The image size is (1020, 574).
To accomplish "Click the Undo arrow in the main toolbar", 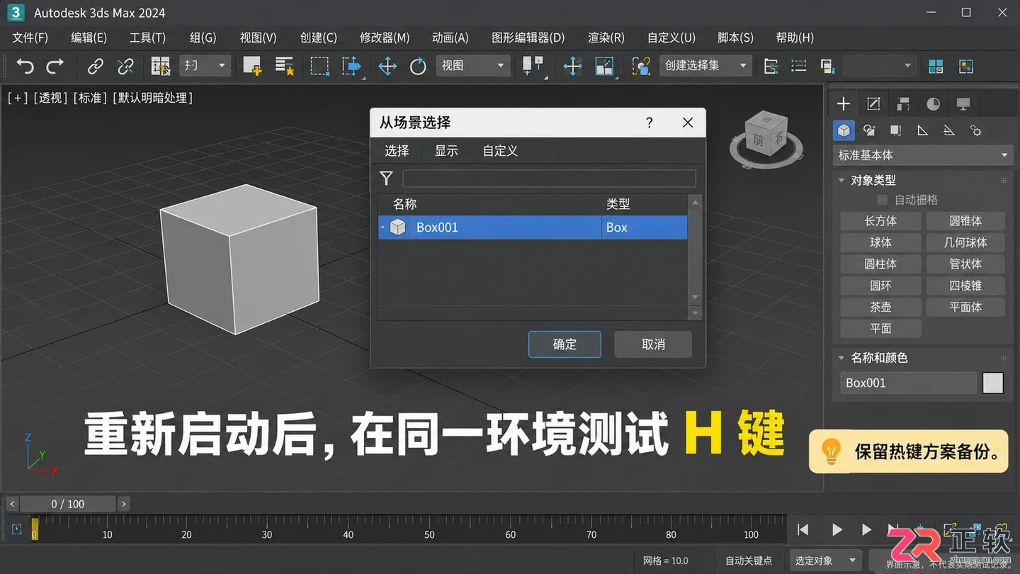I will (25, 66).
